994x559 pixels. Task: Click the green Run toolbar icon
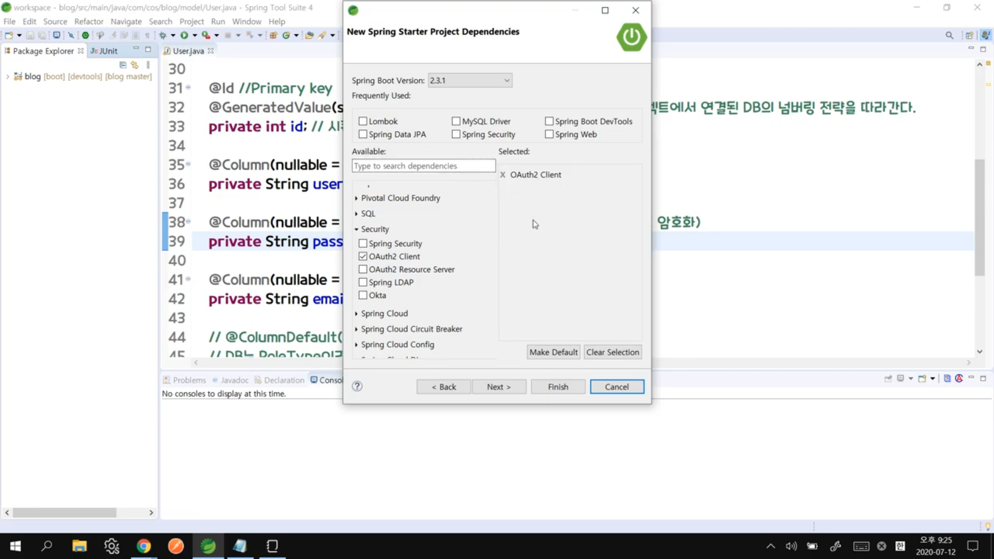(x=184, y=35)
